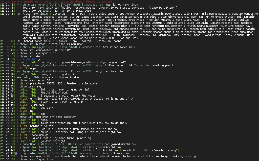This screenshot has height=161, width=259.
Task: Select the WillySilly nick in blue
Action: 27,59
